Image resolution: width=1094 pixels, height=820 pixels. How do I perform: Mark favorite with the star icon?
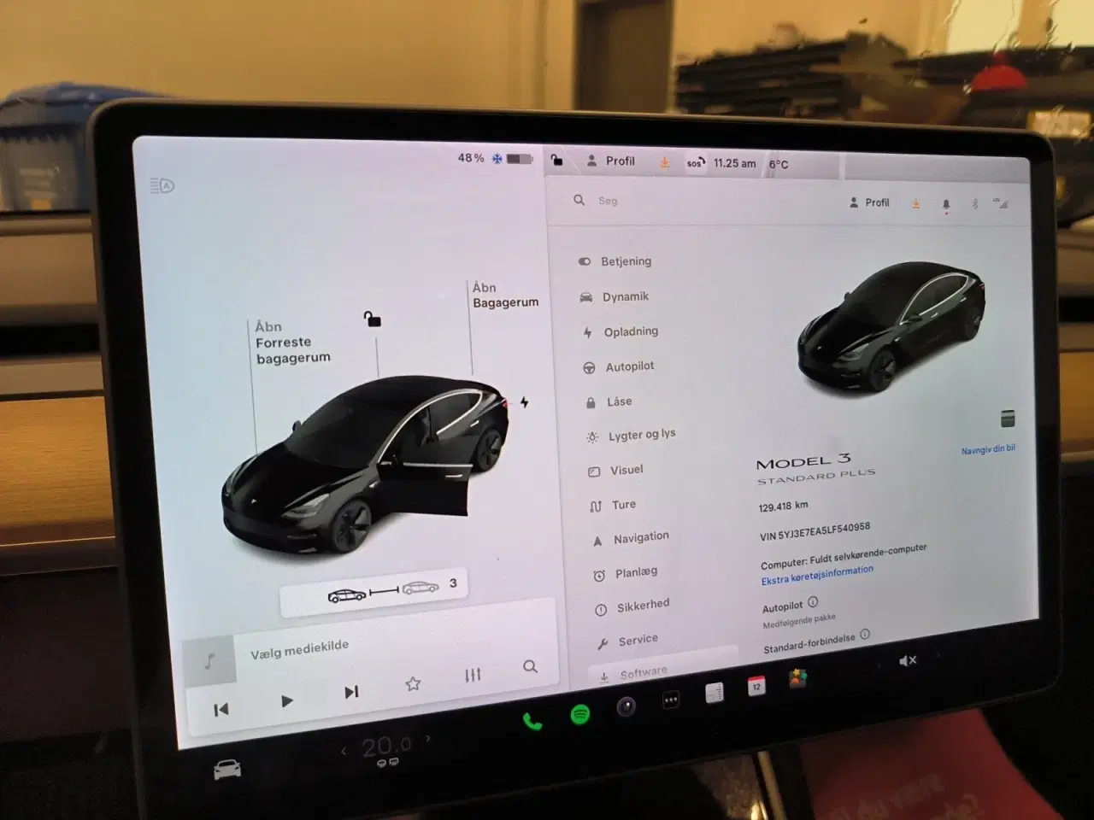413,683
